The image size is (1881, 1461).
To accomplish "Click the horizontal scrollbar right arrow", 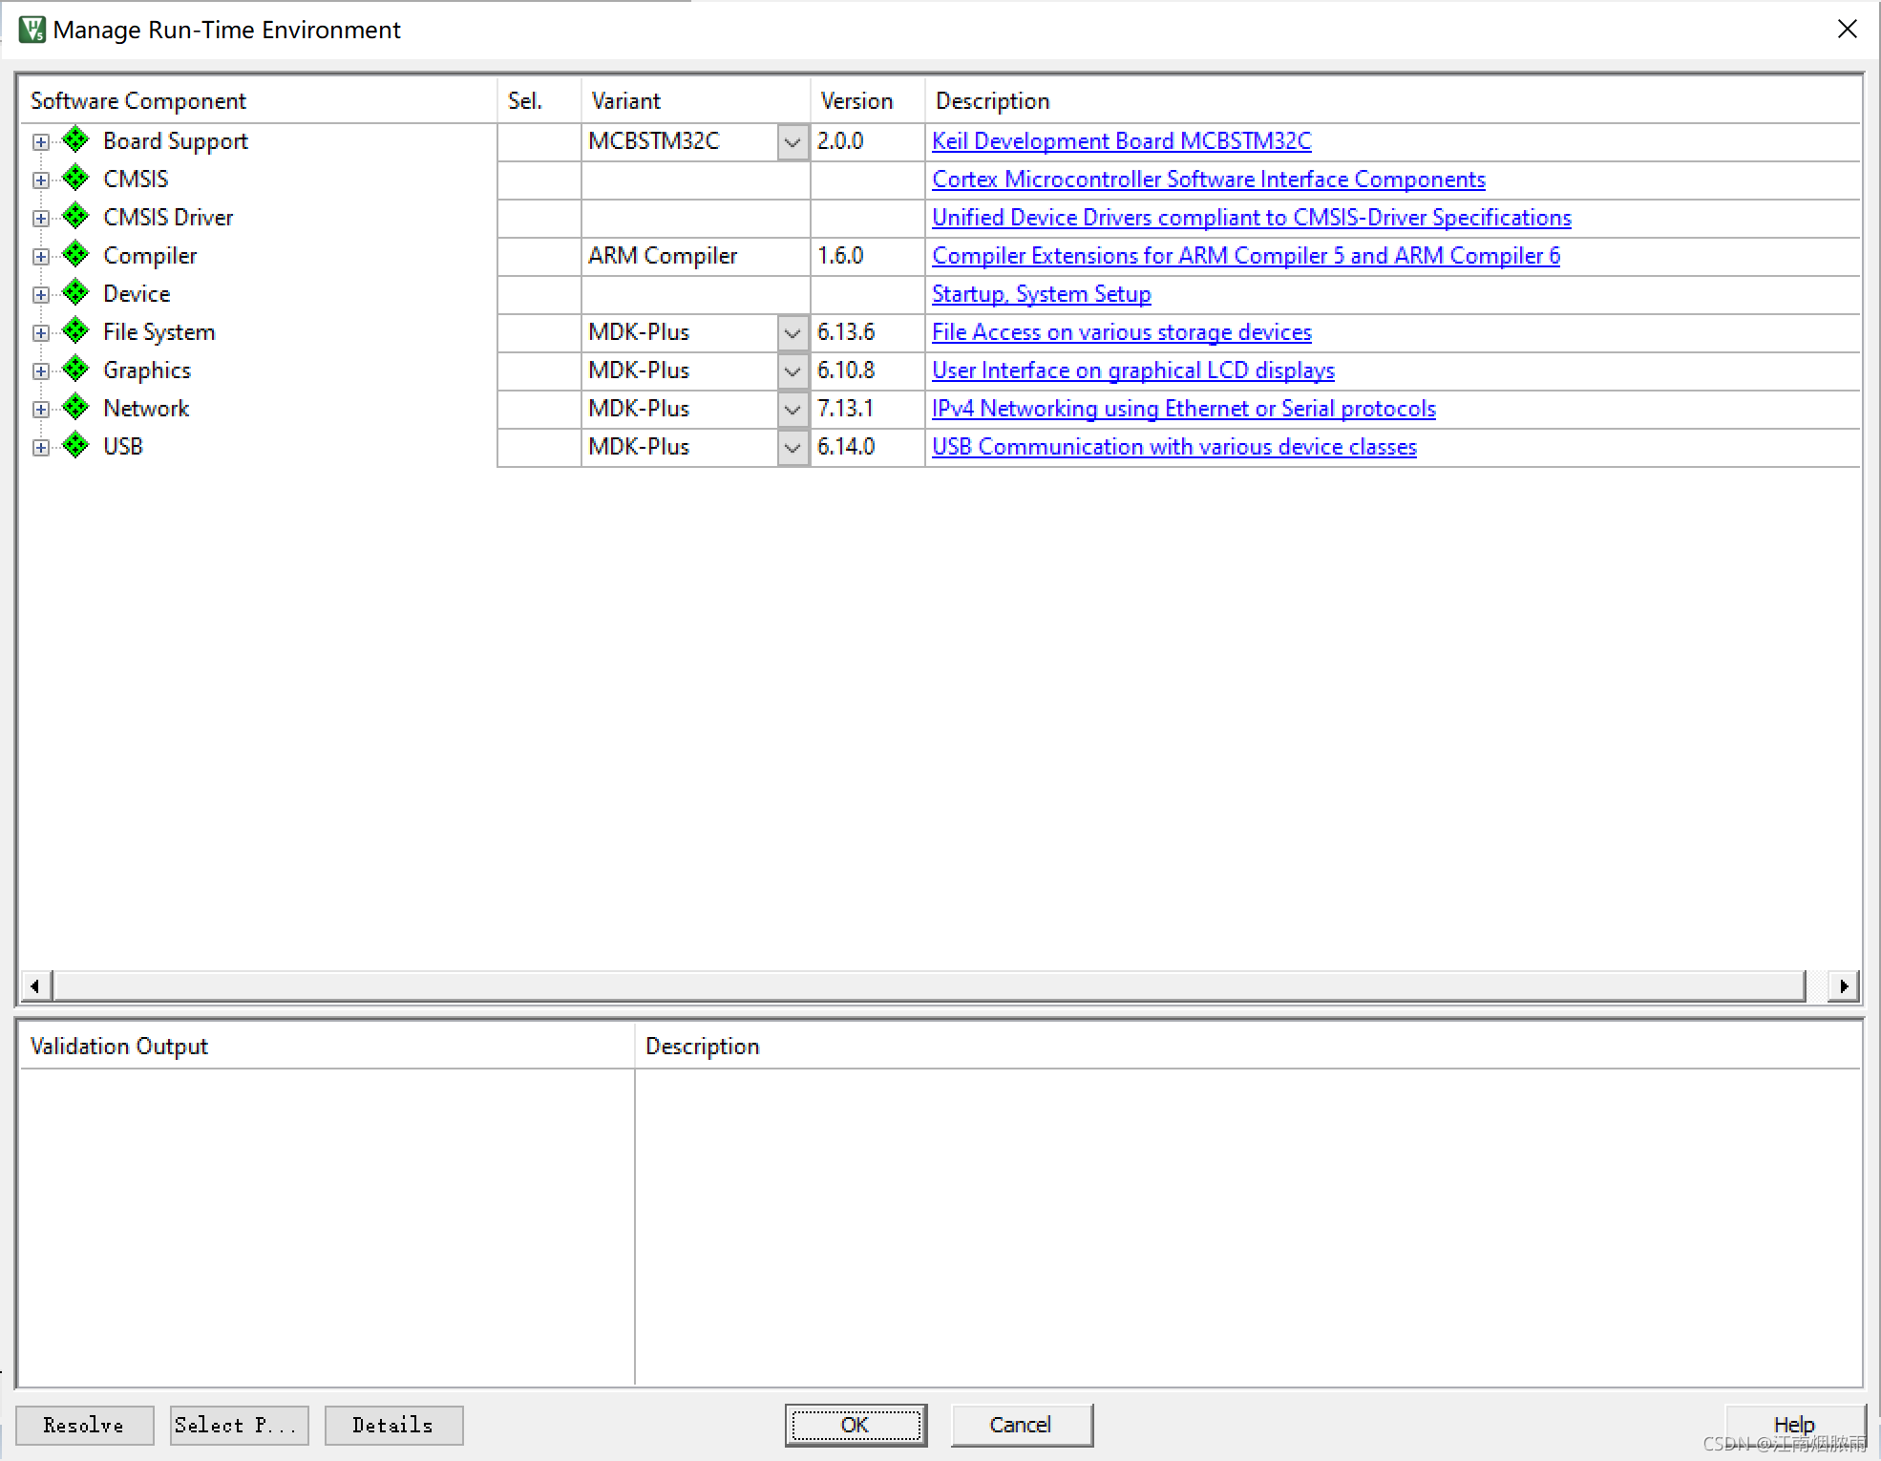I will point(1843,985).
